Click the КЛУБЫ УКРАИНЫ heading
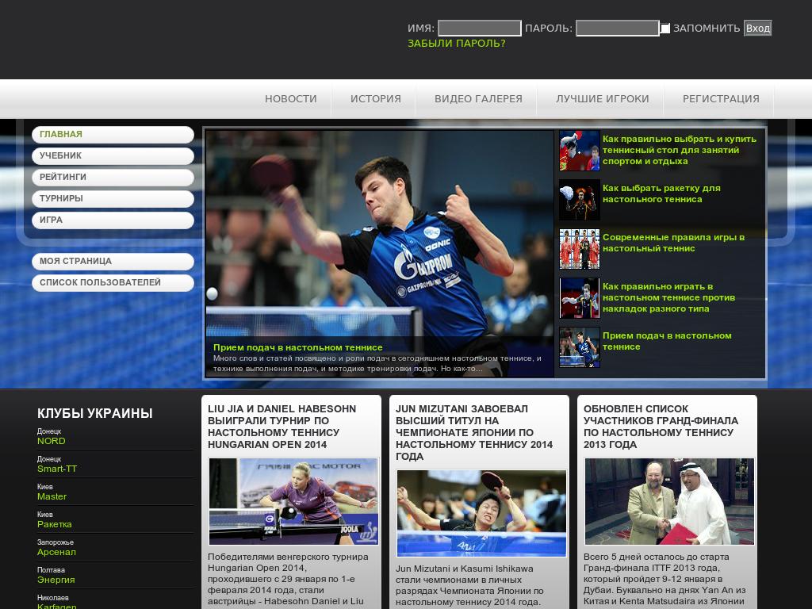This screenshot has width=812, height=609. click(95, 413)
